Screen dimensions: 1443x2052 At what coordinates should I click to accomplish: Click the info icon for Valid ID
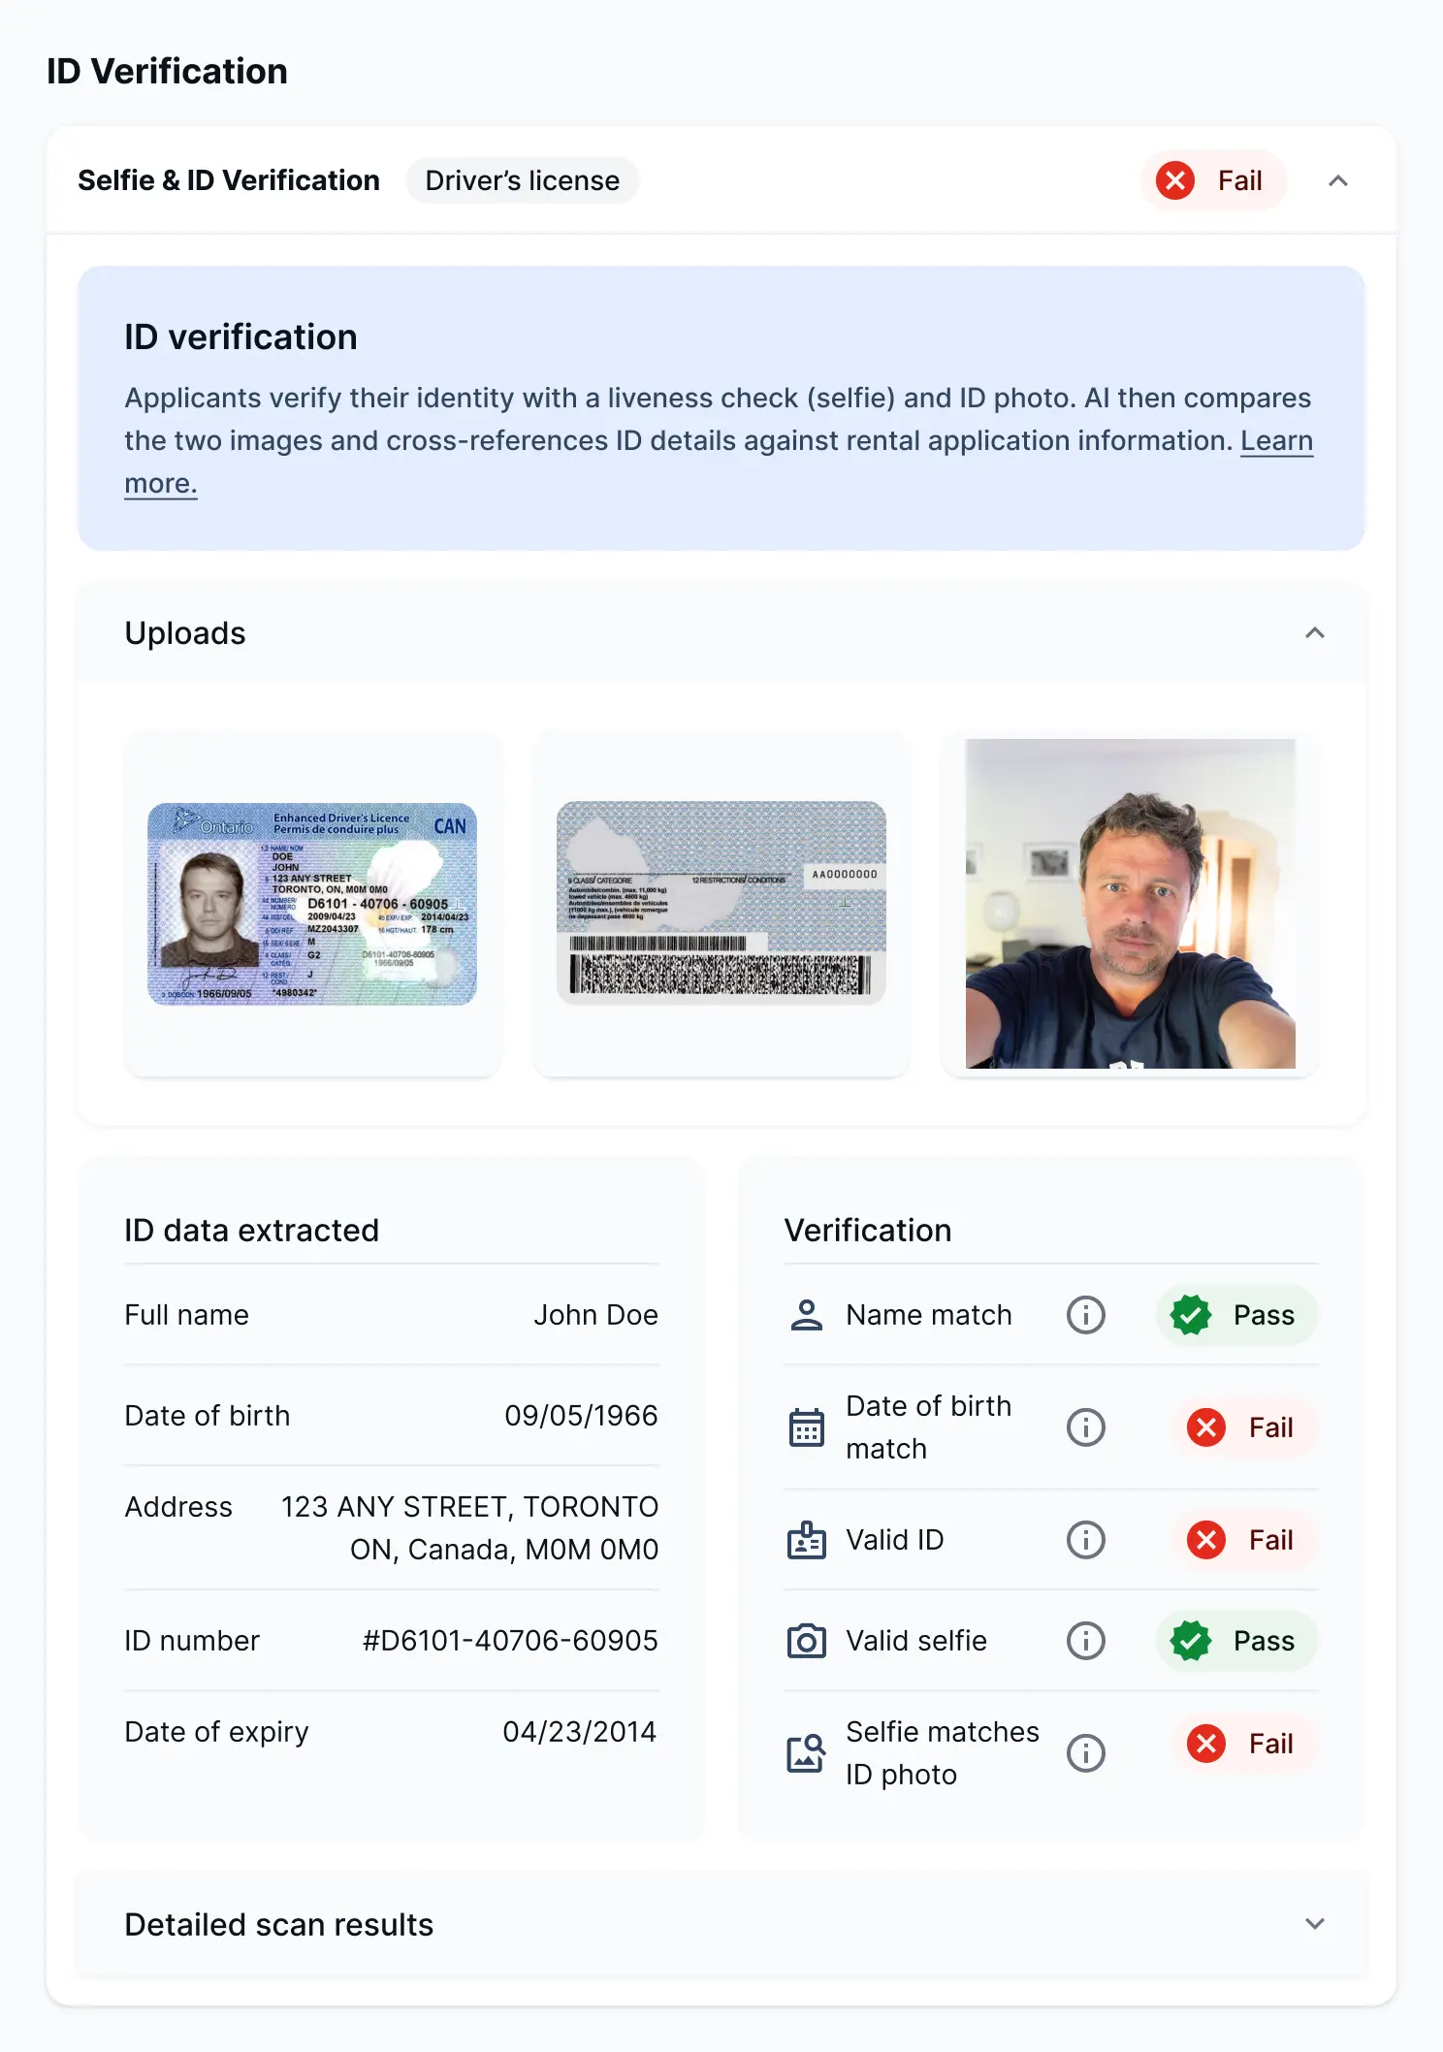[1085, 1540]
